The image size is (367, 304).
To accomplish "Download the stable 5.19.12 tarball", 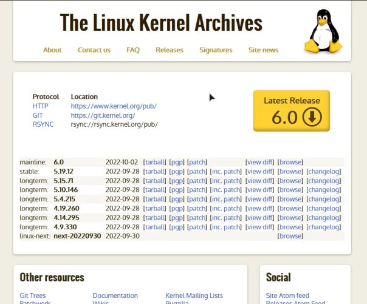I will [x=154, y=172].
